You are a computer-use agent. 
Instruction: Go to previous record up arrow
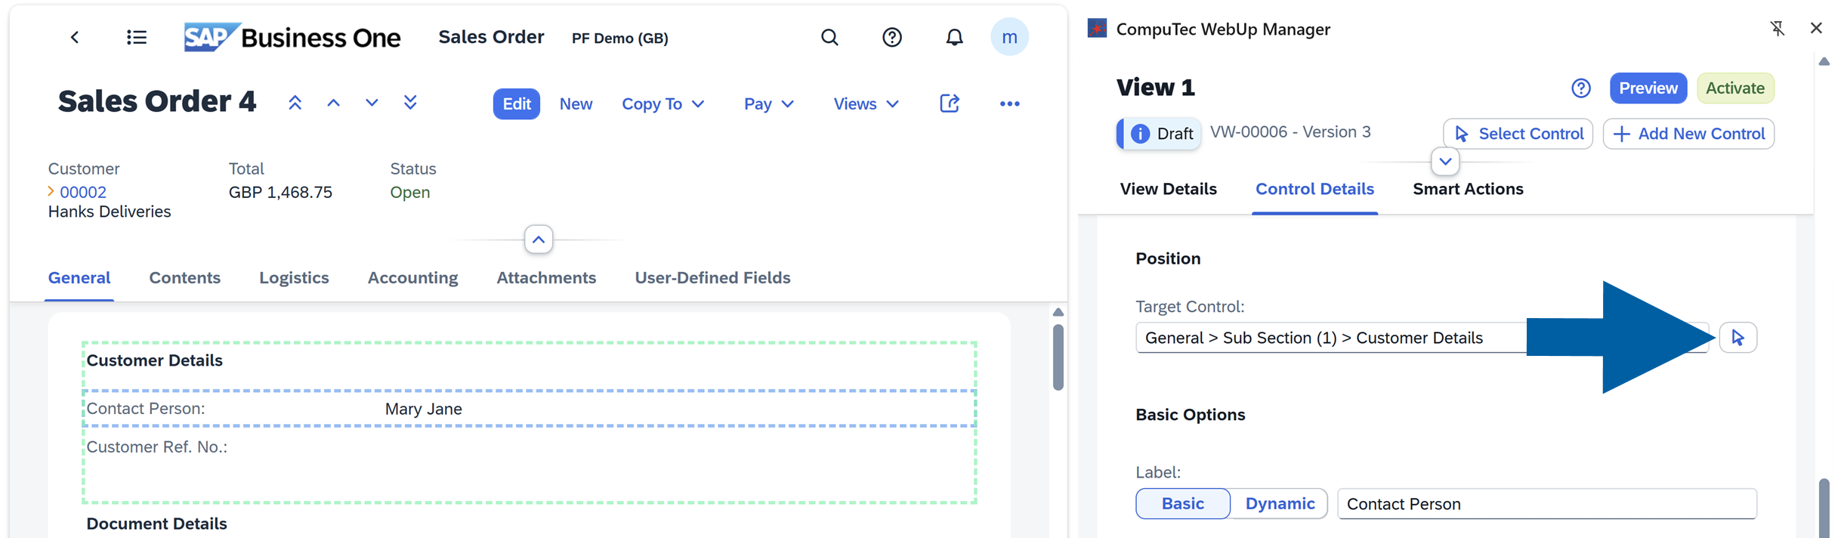click(333, 103)
